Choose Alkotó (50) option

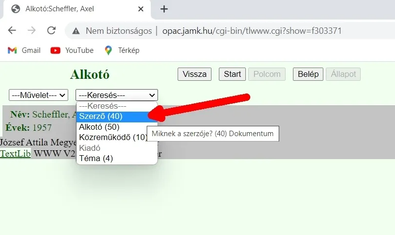click(x=99, y=127)
